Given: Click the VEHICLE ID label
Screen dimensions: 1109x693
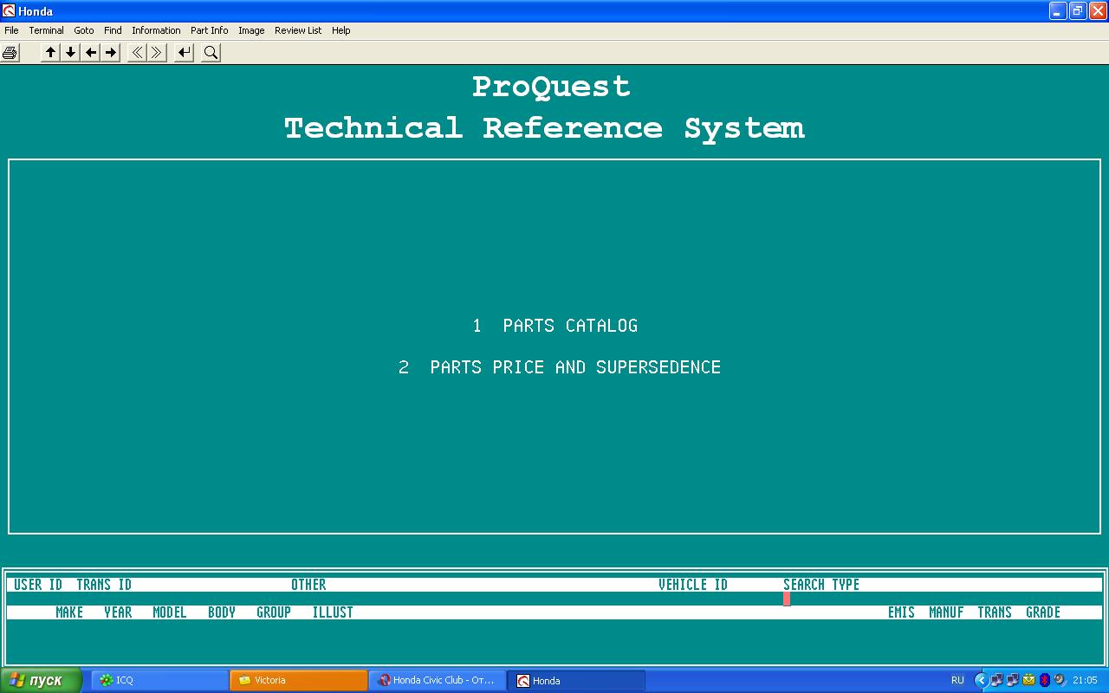Looking at the screenshot, I should click(693, 585).
